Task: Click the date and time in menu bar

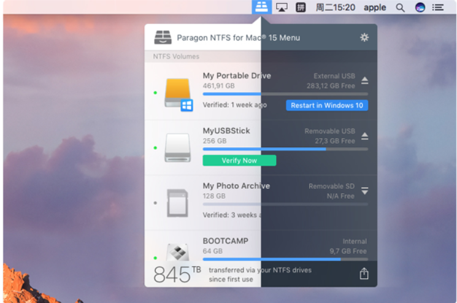Action: (x=336, y=7)
